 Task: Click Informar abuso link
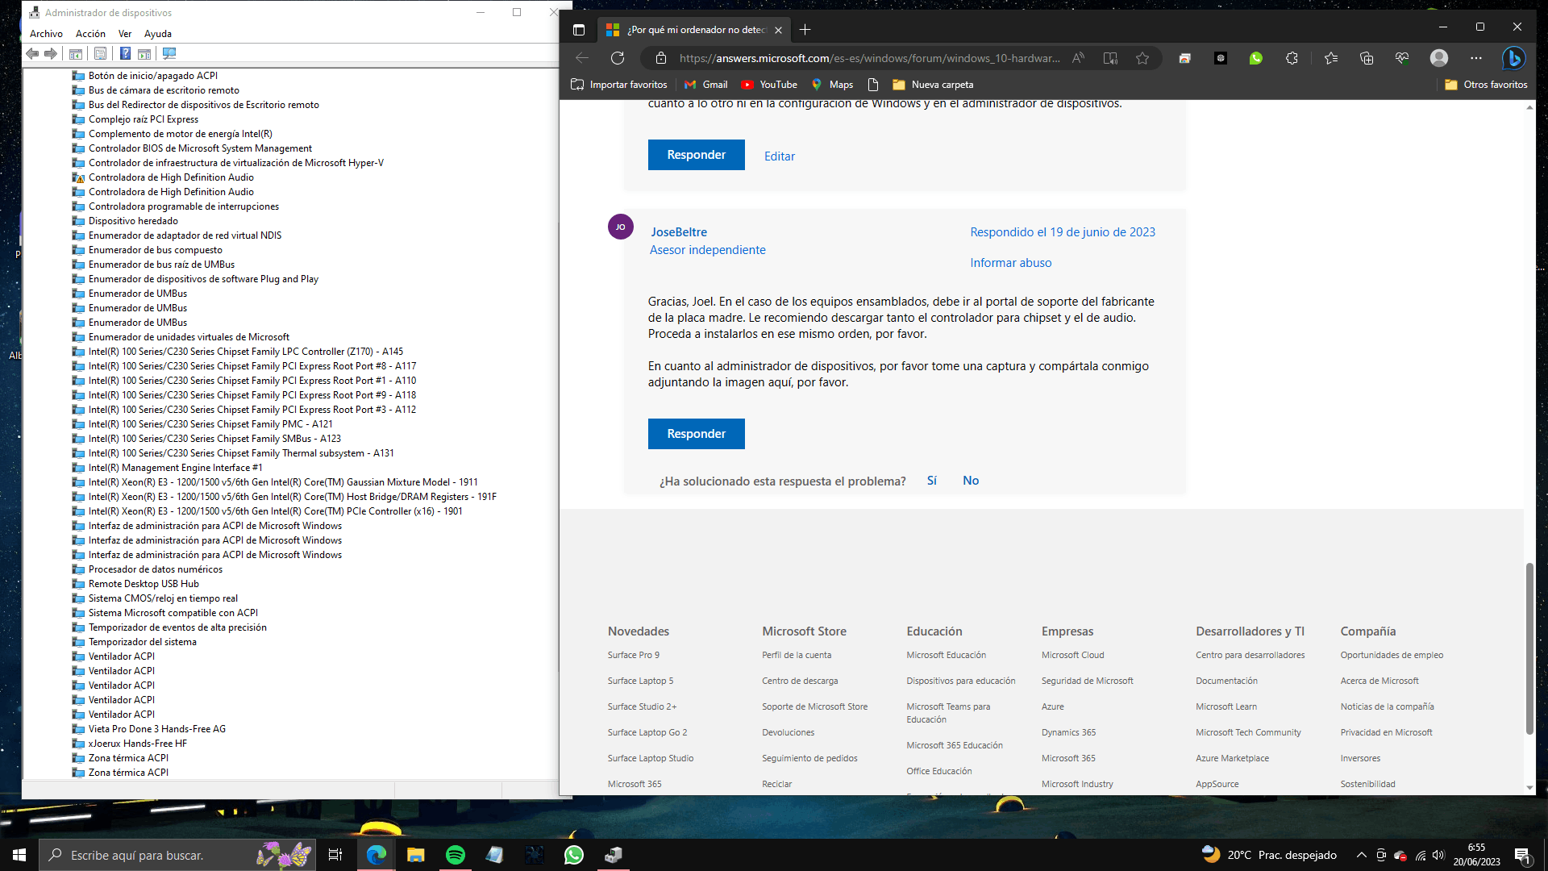(x=1010, y=263)
